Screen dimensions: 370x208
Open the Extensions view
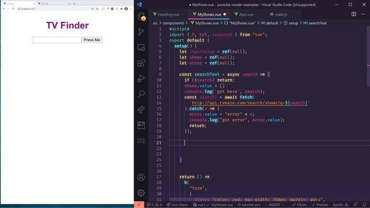141,63
